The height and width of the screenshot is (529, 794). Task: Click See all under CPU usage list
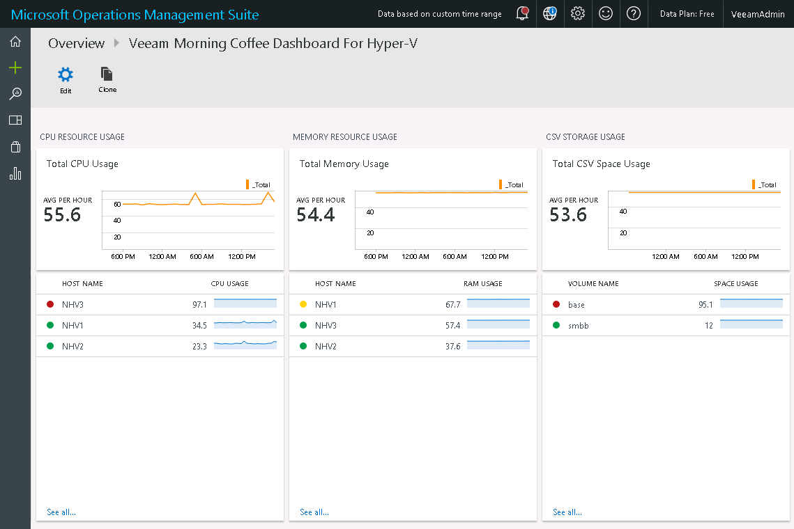61,512
